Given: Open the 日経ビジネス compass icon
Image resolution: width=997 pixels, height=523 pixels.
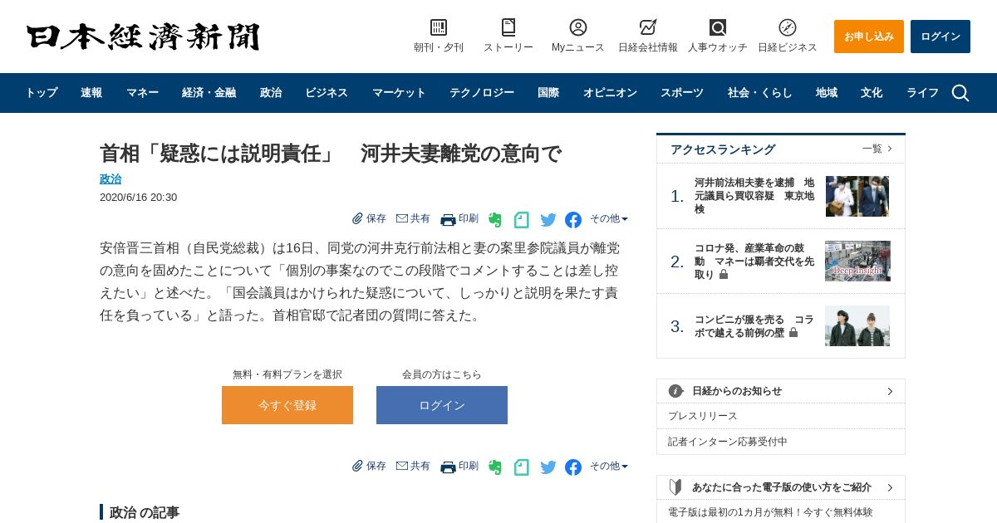Looking at the screenshot, I should [x=788, y=27].
